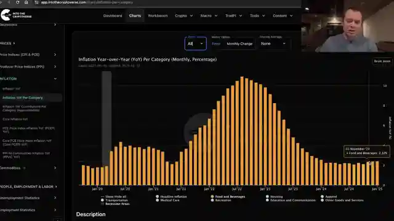Toggle Apparel series in legend
Viewport: 394px width, 221px height.
[x=329, y=196]
